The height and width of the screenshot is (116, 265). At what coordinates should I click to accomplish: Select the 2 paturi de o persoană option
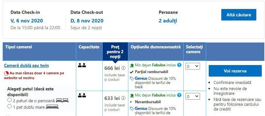pos(9,100)
